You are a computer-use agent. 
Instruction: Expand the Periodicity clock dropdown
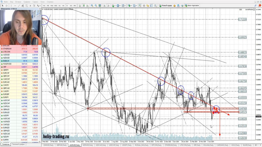click(119, 5)
